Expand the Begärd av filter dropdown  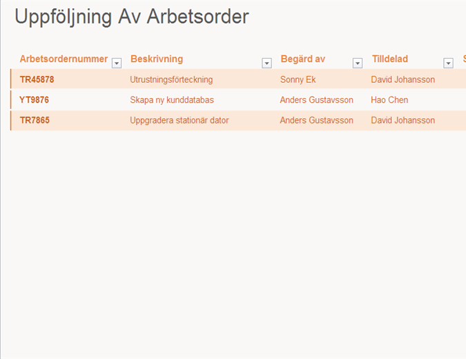(358, 63)
